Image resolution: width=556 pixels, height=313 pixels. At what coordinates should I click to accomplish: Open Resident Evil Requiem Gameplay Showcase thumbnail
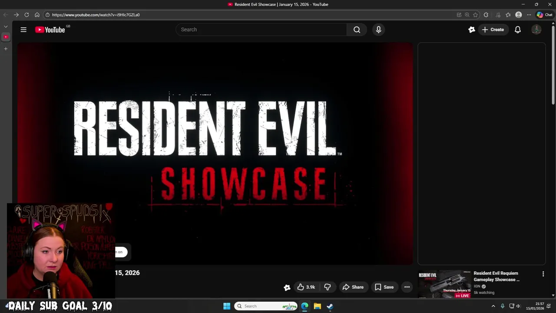(444, 284)
